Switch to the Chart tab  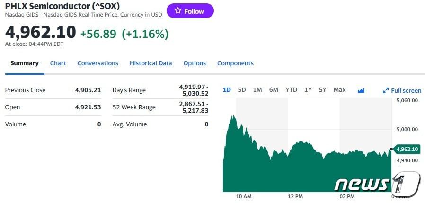(58, 63)
